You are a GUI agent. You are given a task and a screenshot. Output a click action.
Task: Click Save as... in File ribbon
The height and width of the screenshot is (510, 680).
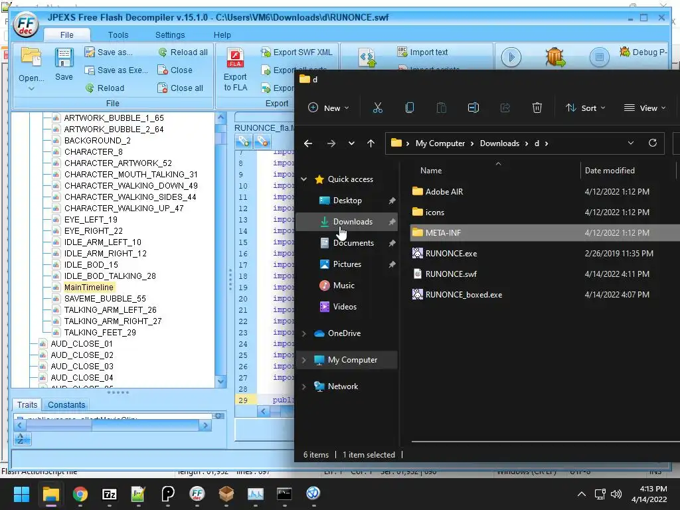109,52
